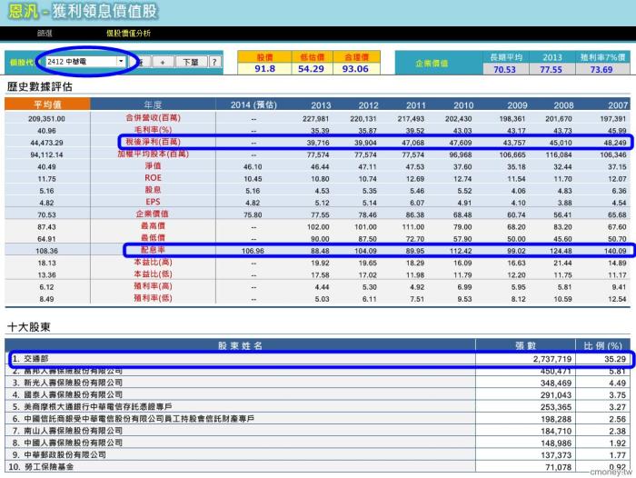636x478 pixels.
Task: Click the 低估價 value 54.29
Action: tap(311, 68)
